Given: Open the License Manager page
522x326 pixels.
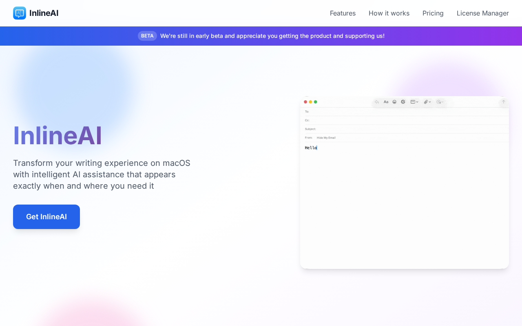Looking at the screenshot, I should [x=483, y=13].
